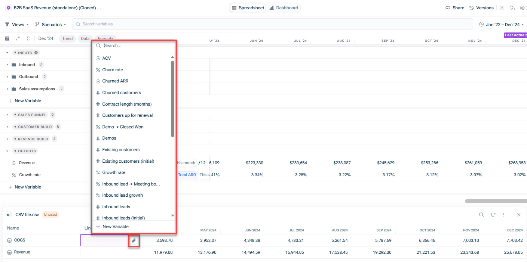Expand the Sales assumptions folder
Image resolution: width=527 pixels, height=262 pixels.
[x=7, y=89]
